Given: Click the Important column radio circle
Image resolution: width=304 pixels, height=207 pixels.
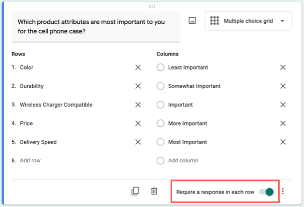Looking at the screenshot, I should pyautogui.click(x=160, y=105).
